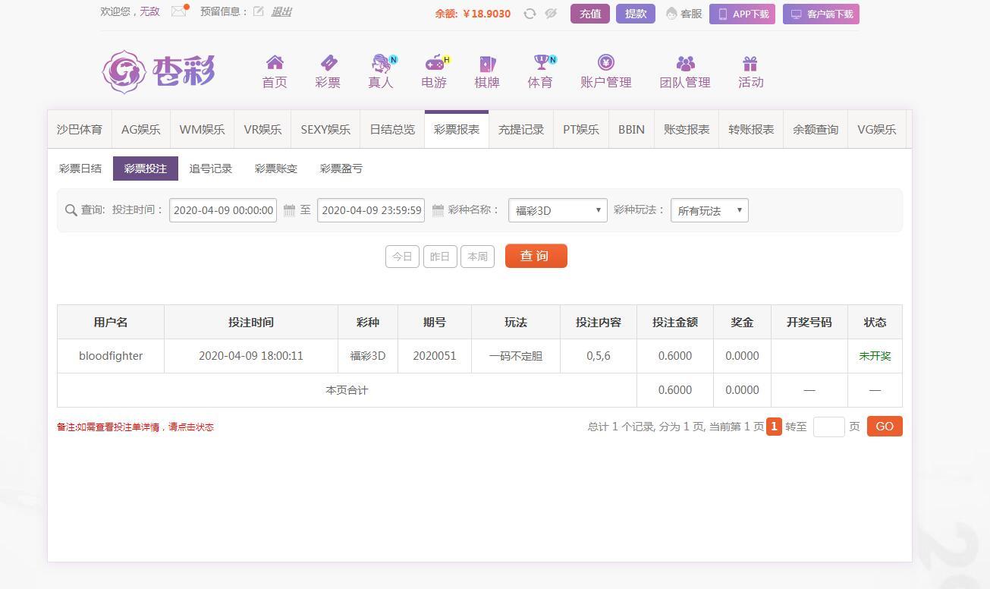Click username 无敌 link
The width and height of the screenshot is (990, 589).
pos(149,11)
